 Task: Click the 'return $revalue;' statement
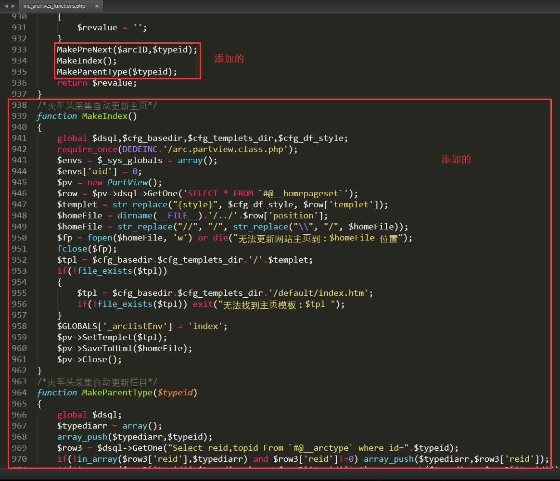pos(97,83)
